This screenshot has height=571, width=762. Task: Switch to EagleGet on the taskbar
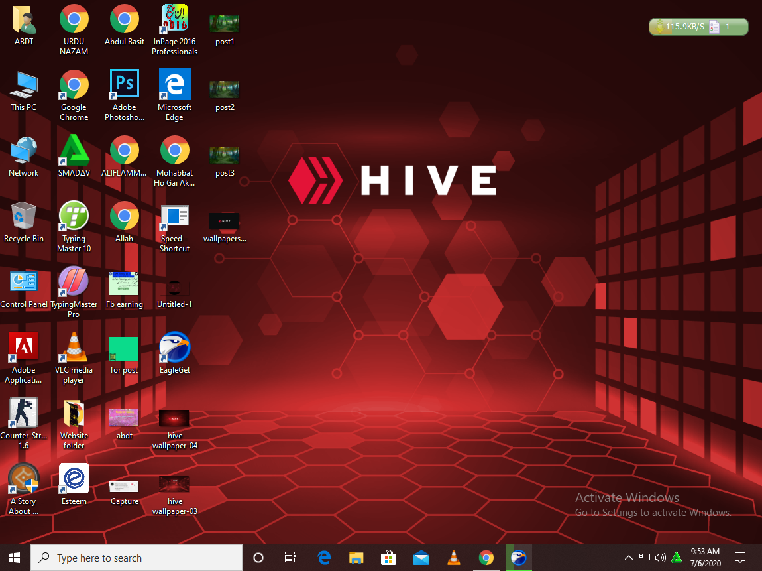pos(519,558)
